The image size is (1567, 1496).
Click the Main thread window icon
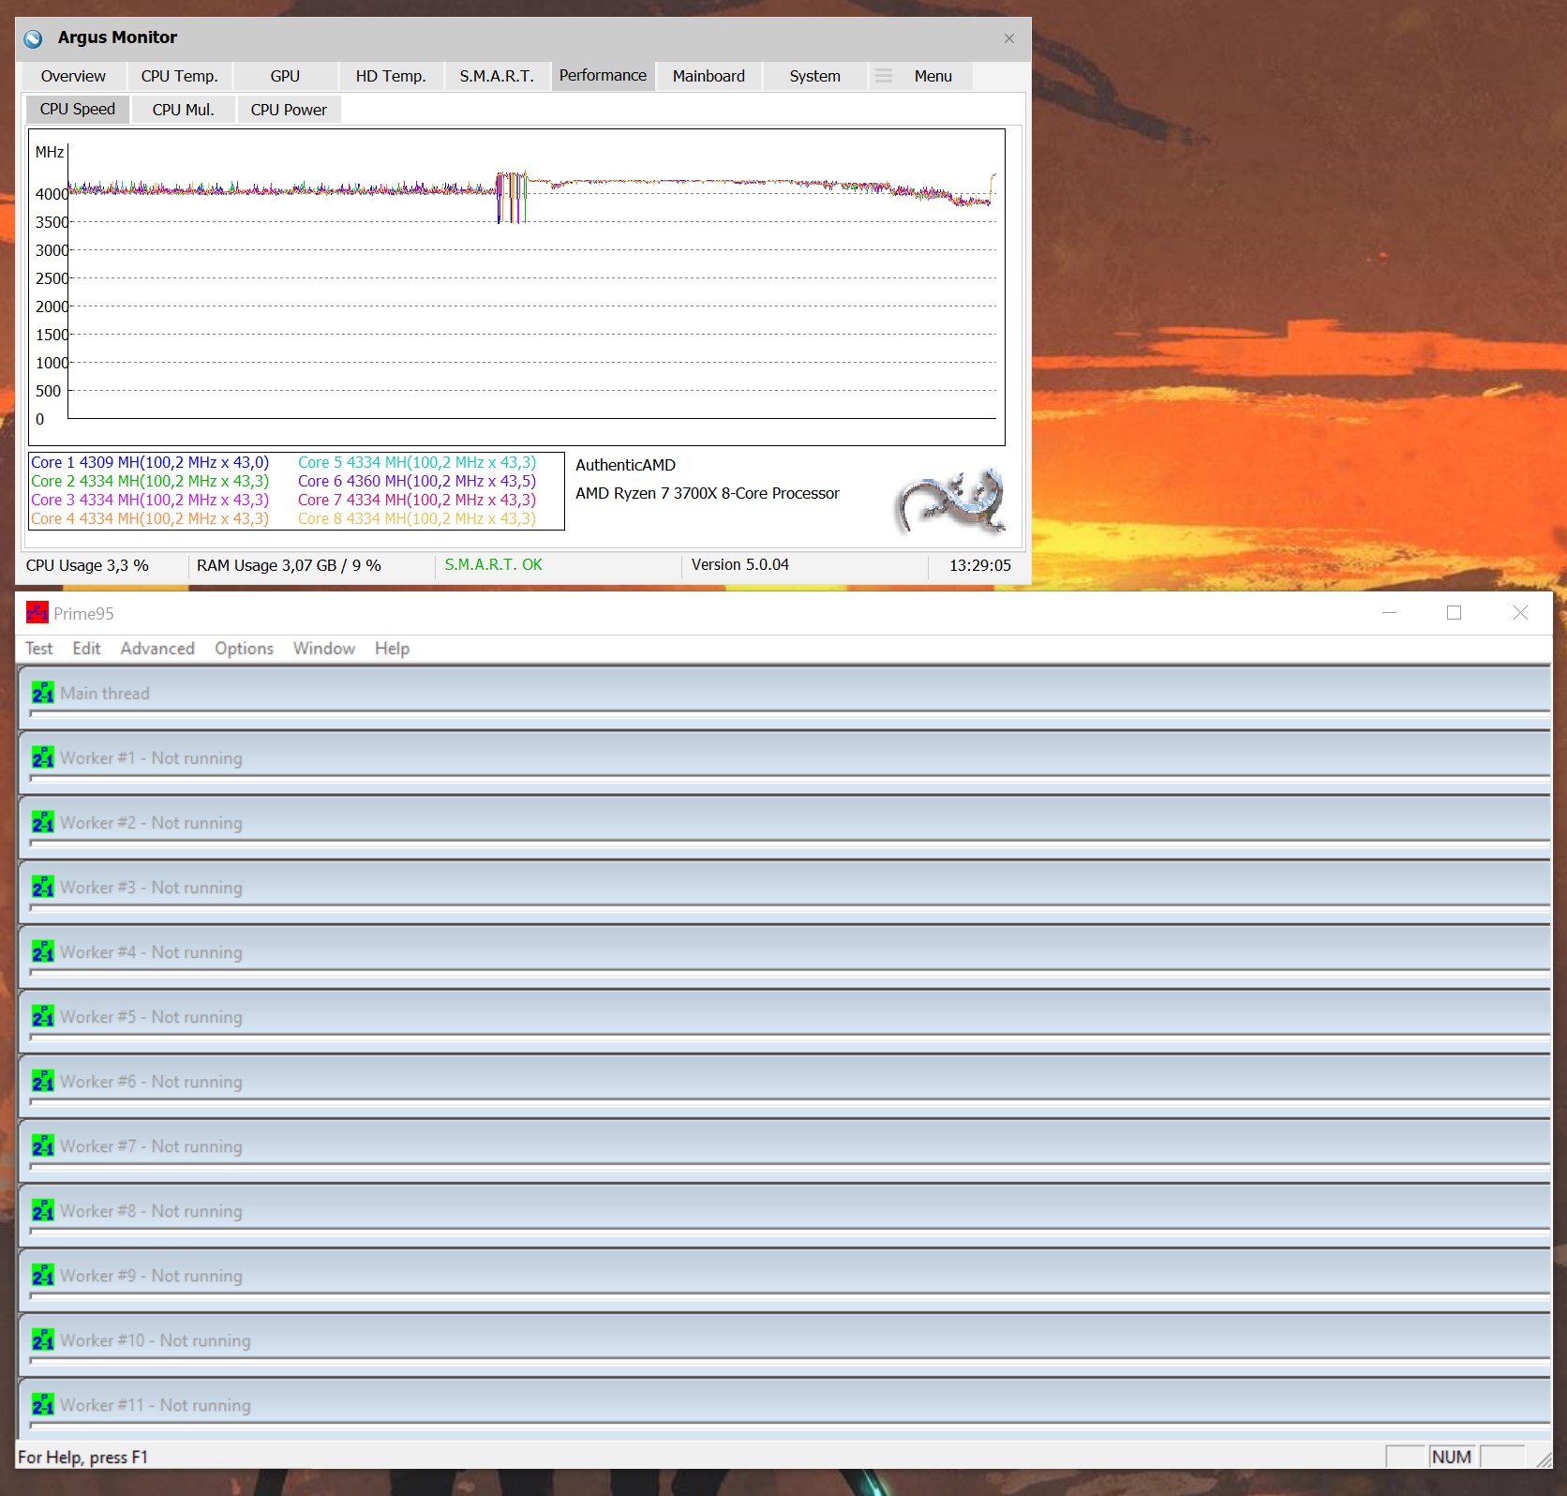(x=43, y=693)
